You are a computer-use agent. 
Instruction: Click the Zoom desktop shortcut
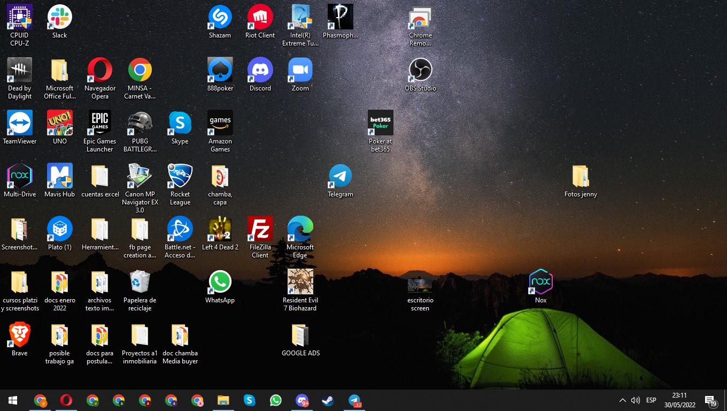click(300, 70)
